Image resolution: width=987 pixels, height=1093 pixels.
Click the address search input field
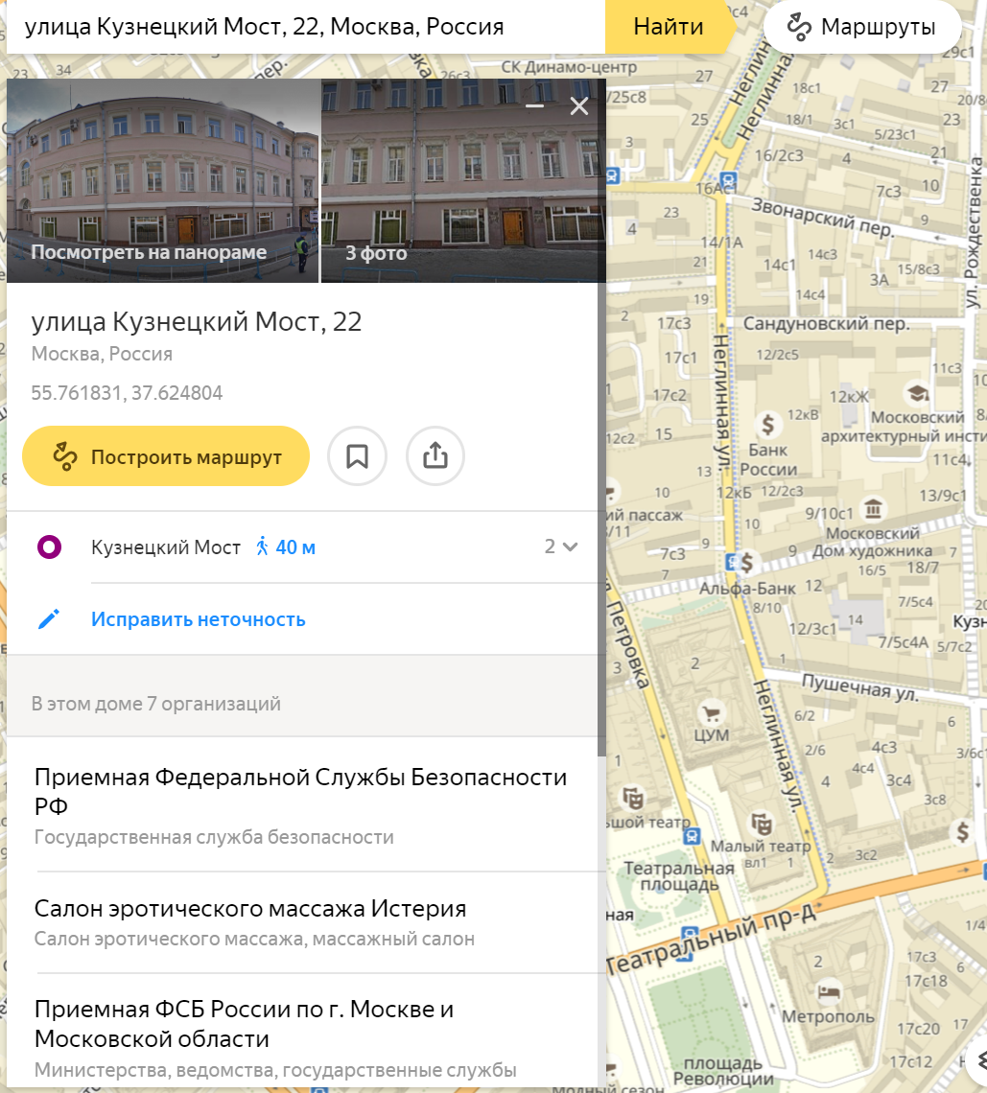[x=305, y=27]
